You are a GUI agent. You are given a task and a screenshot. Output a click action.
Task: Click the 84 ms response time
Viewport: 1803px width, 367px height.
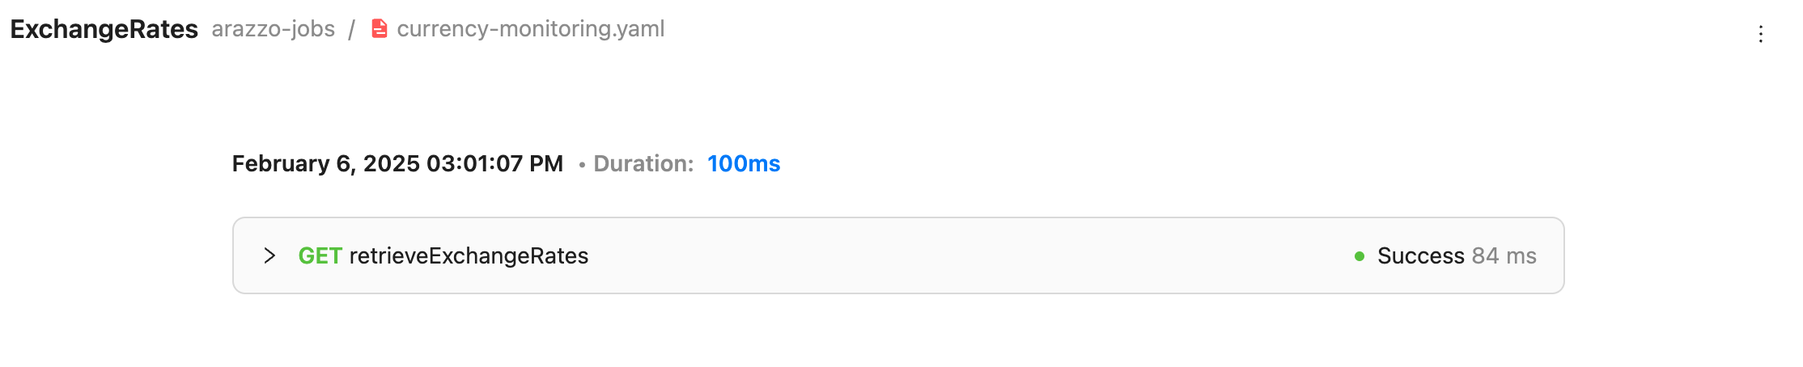point(1504,256)
